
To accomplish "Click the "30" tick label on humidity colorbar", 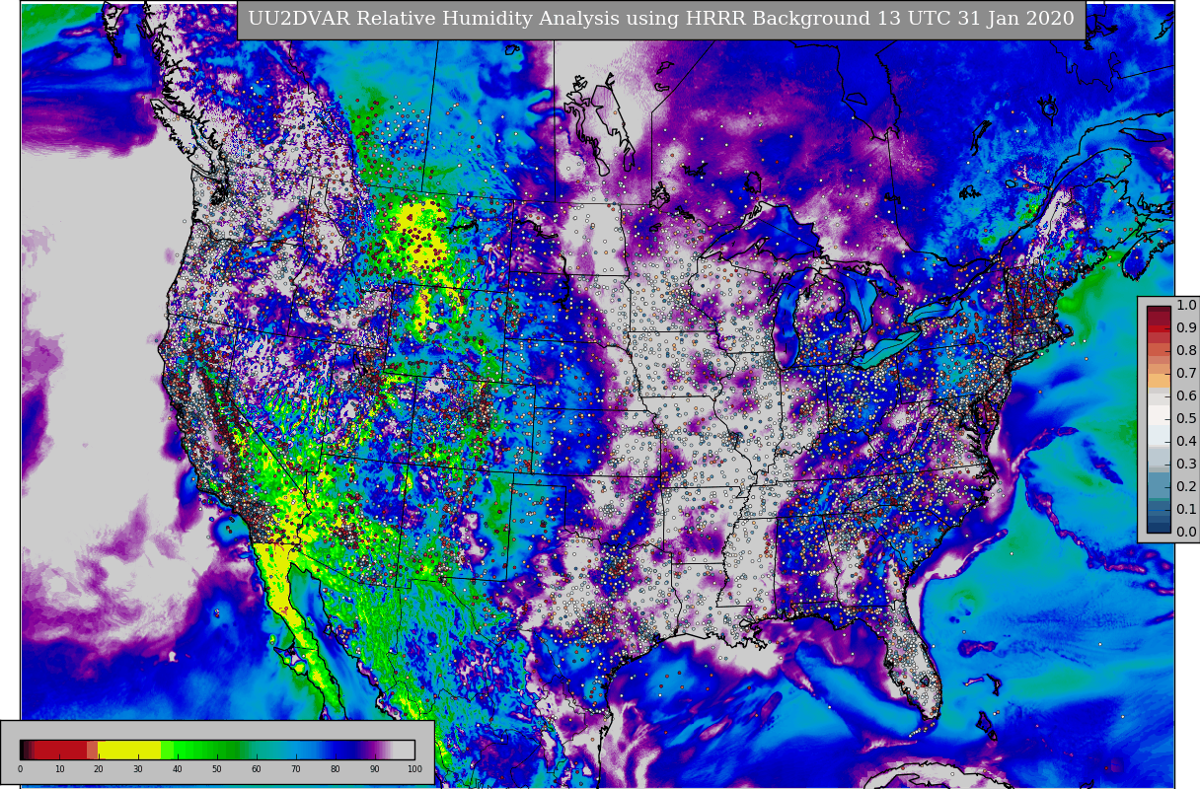I will coord(138,769).
